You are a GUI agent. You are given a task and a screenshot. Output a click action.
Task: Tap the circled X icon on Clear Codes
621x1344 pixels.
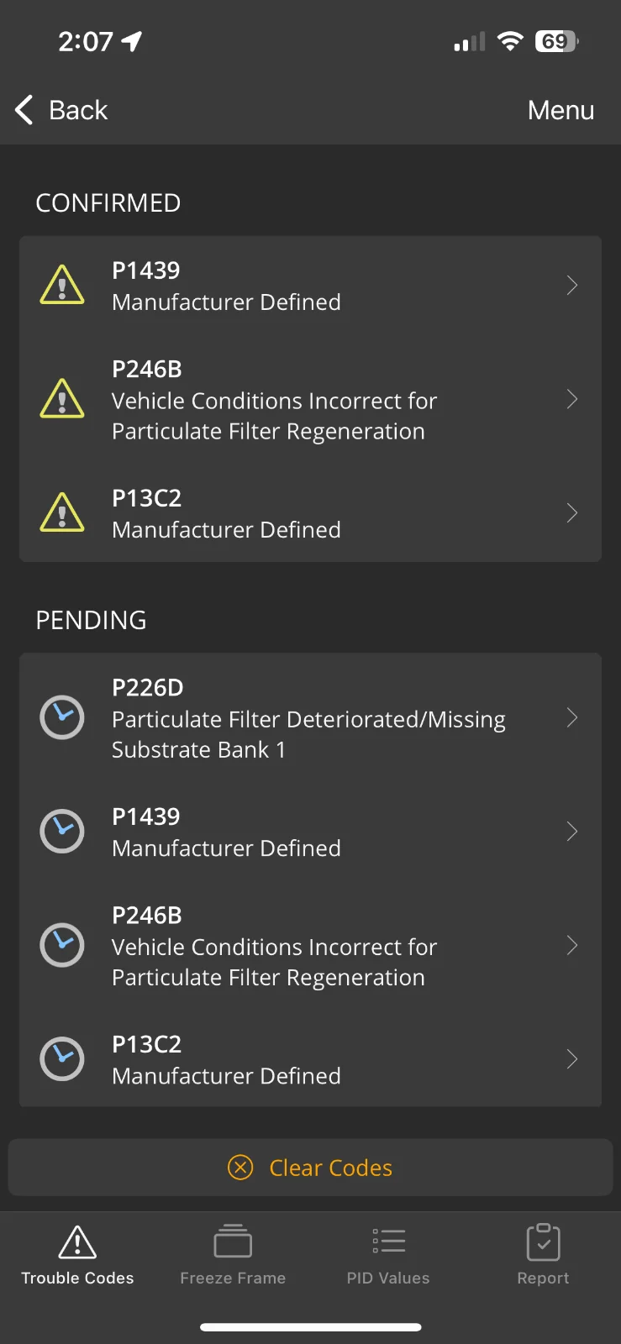coord(240,1168)
